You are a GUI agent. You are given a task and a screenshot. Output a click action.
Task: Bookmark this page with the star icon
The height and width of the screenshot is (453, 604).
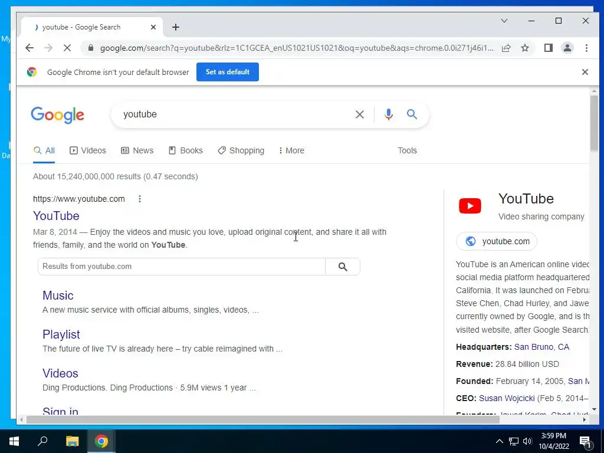coord(524,48)
